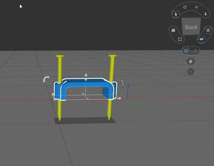This screenshot has width=214, height=166.
Task: Click the cone lift arrow above the blue clip
Action: [86, 75]
